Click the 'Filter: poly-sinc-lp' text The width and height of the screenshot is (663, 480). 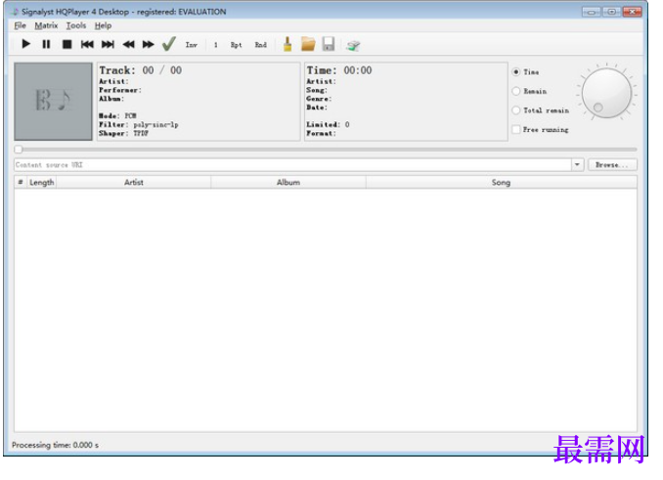[x=139, y=125]
